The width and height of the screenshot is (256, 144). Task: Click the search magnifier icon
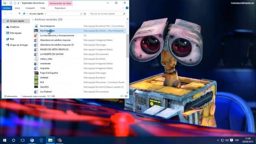[124, 14]
